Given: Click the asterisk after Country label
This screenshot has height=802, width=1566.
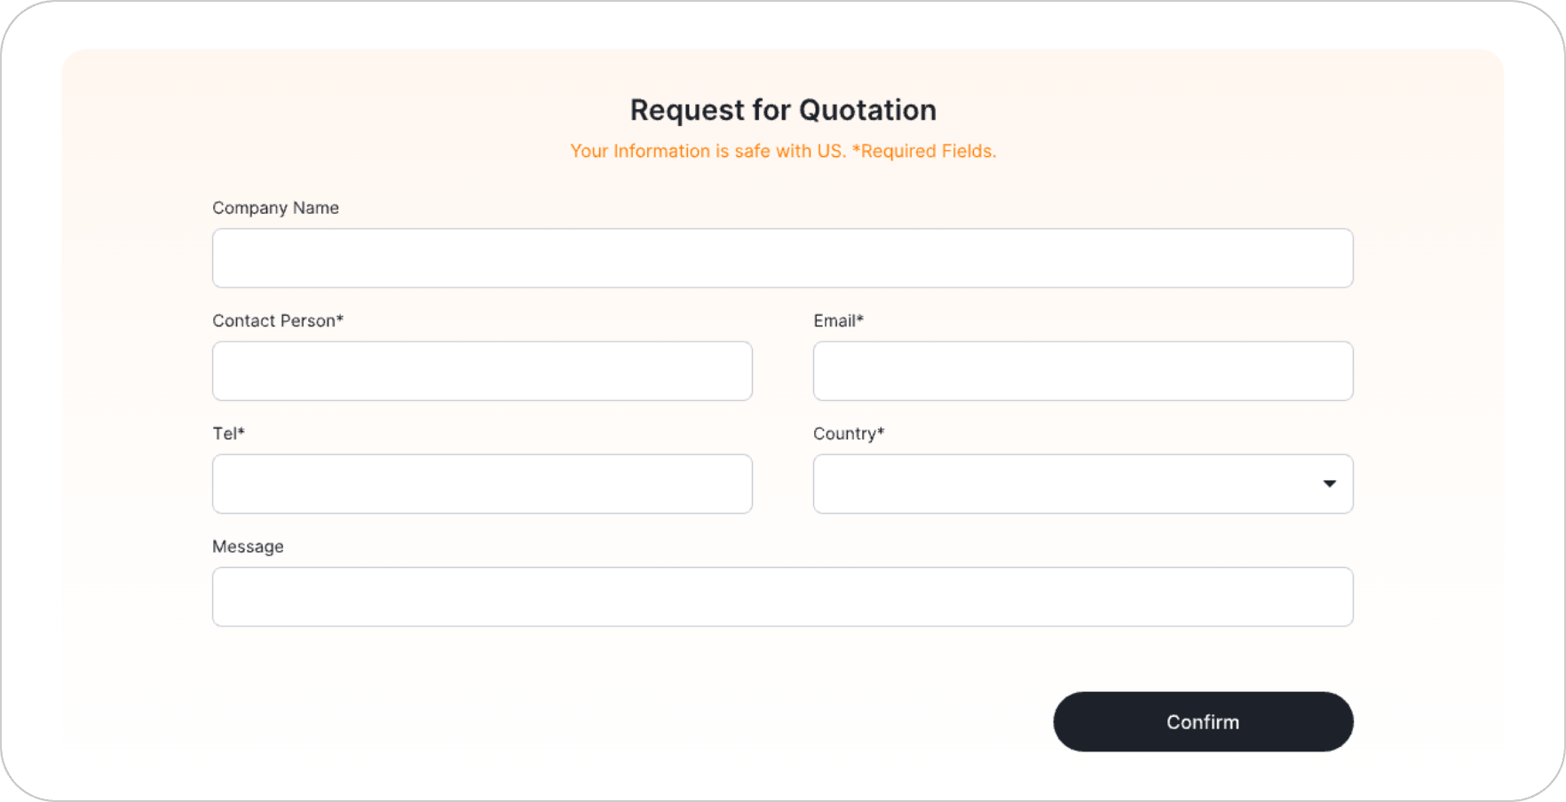Looking at the screenshot, I should [x=882, y=430].
